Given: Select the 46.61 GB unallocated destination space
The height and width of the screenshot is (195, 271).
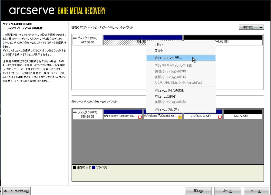Looking at the screenshot, I should click(223, 40).
